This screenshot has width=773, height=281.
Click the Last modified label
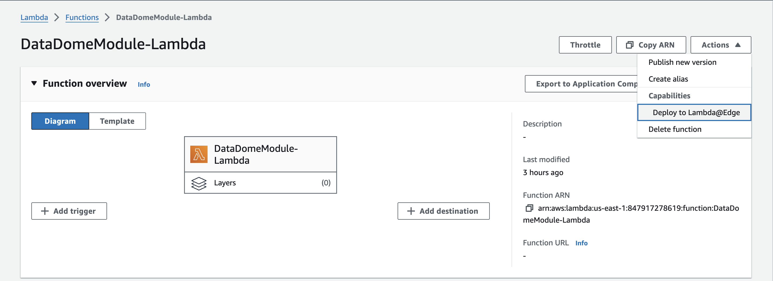(x=546, y=159)
